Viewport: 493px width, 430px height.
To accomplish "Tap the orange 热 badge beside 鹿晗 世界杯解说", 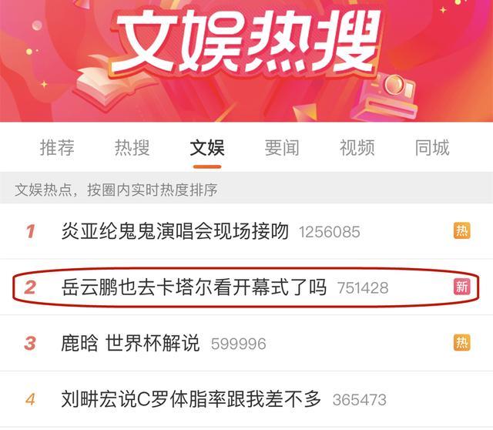I will pos(461,343).
